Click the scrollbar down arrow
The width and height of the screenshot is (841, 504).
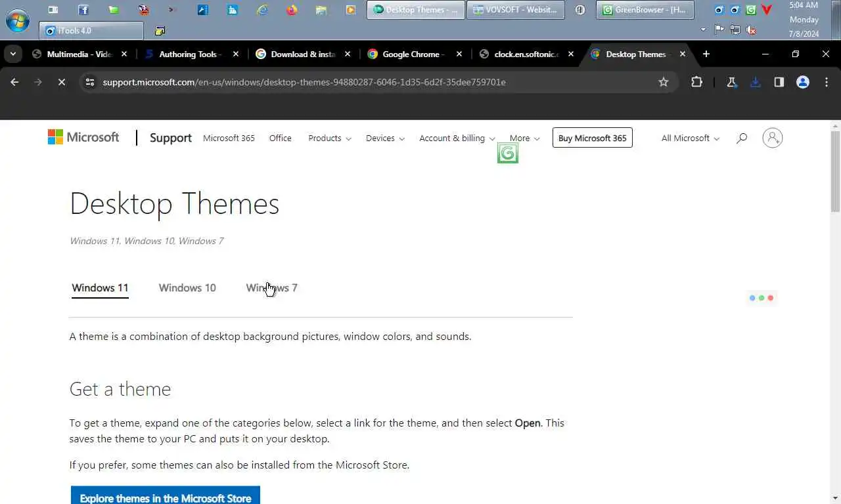click(835, 497)
